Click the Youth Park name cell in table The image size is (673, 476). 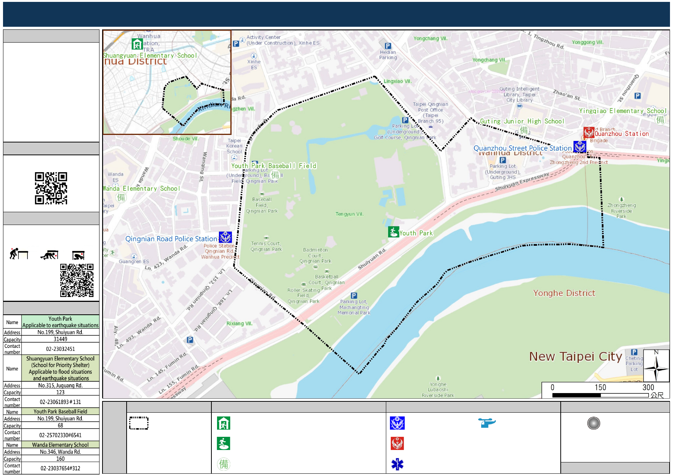click(x=60, y=322)
